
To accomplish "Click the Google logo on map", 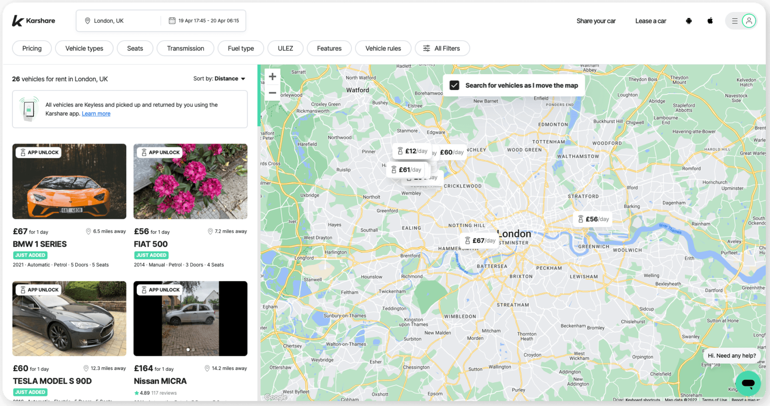I will (276, 397).
